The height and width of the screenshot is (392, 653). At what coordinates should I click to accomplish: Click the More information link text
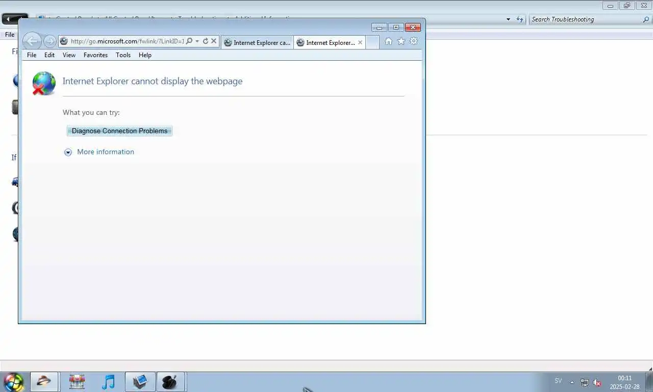(106, 152)
